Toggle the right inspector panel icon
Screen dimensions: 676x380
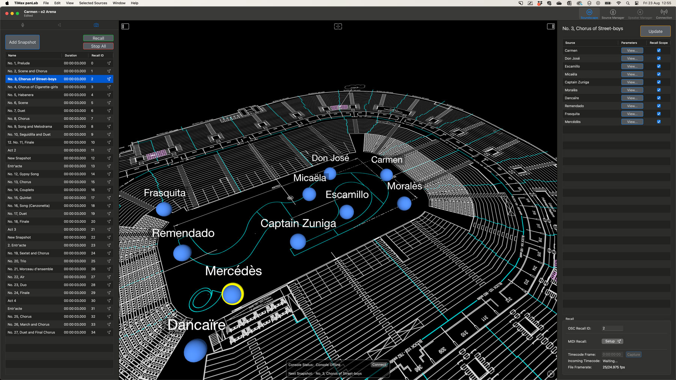(551, 26)
